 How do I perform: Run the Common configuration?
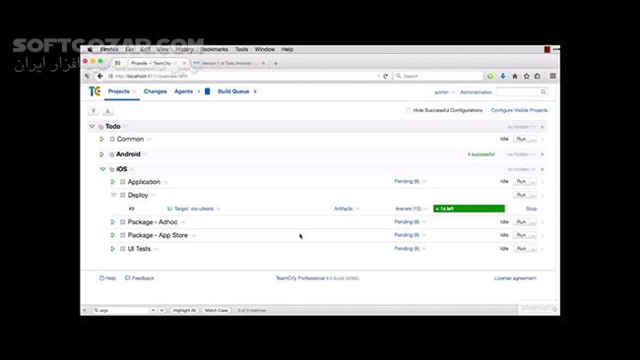click(521, 139)
